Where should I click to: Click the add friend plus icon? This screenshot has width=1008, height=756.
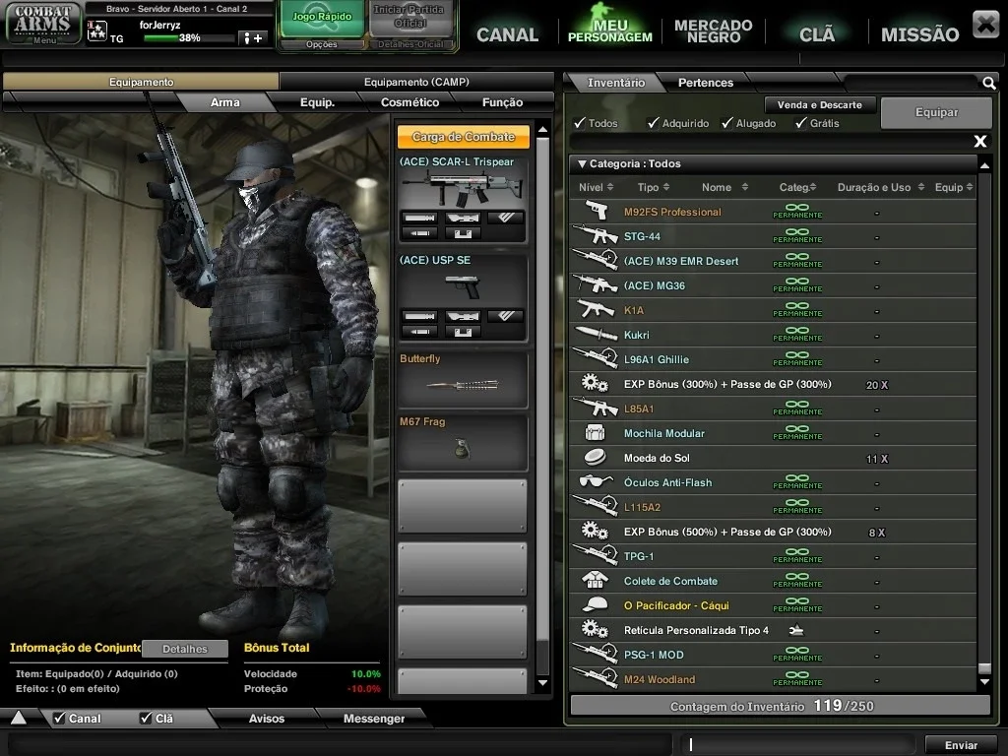pyautogui.click(x=253, y=38)
